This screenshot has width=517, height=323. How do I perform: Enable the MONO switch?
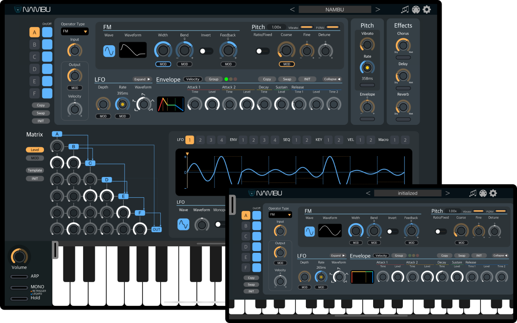pyautogui.click(x=19, y=287)
